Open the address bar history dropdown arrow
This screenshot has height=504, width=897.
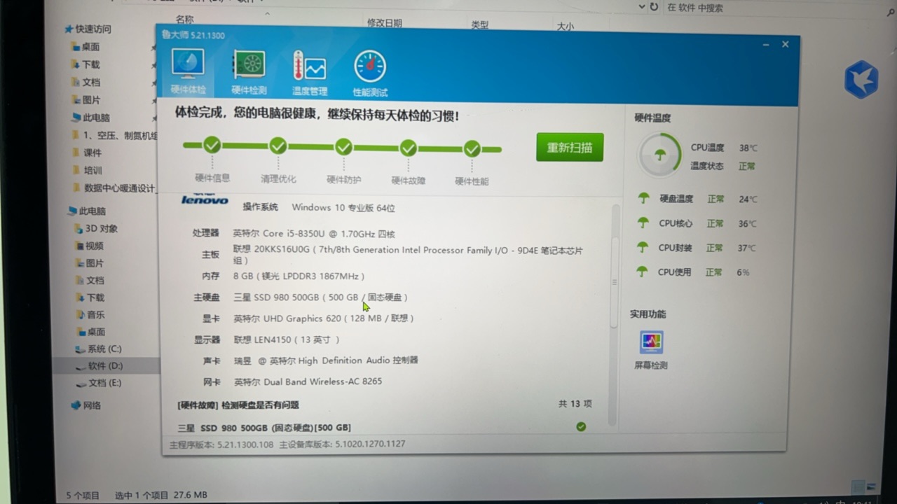tap(641, 7)
